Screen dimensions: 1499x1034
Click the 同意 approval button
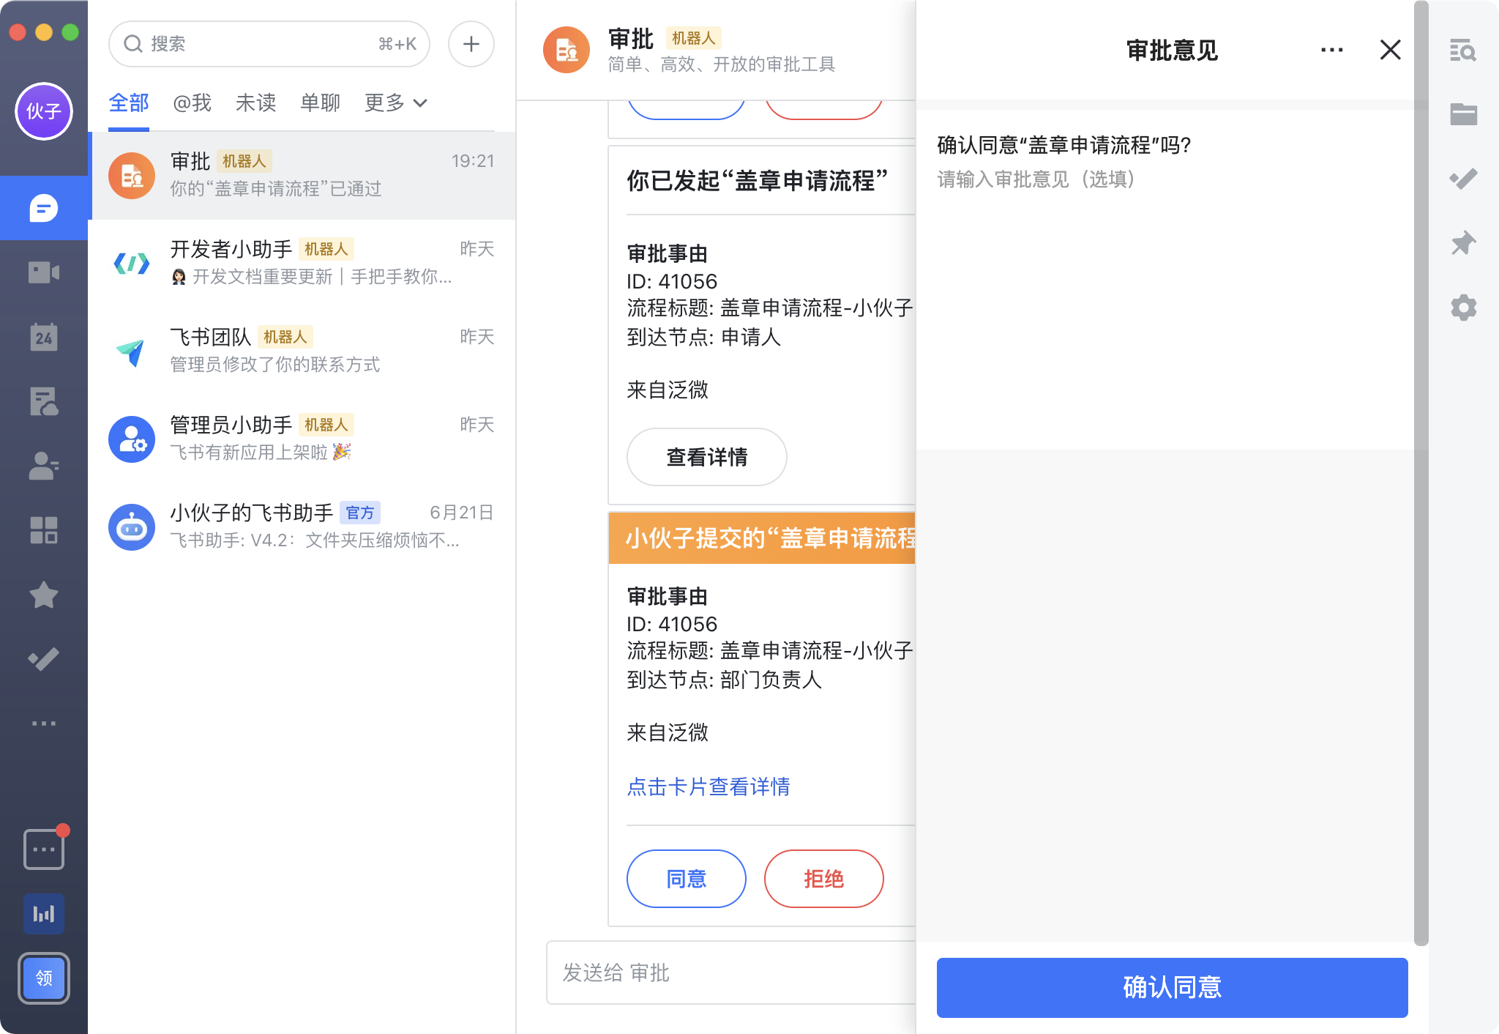pyautogui.click(x=686, y=879)
